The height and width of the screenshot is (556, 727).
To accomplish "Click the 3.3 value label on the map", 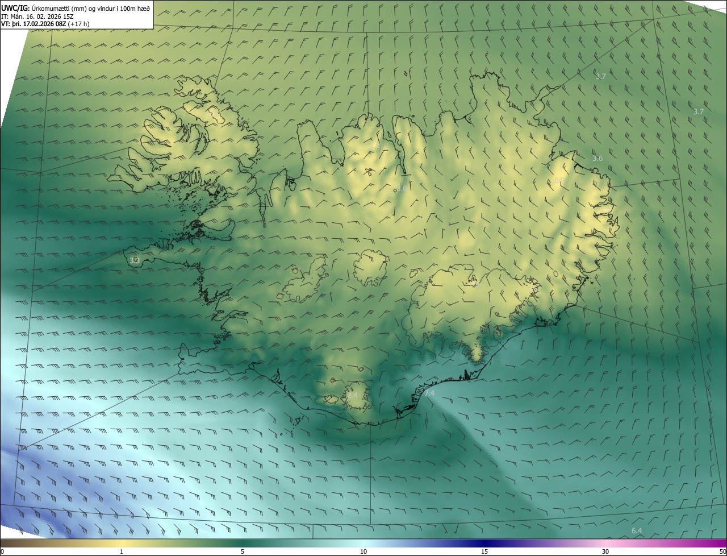I will (135, 260).
